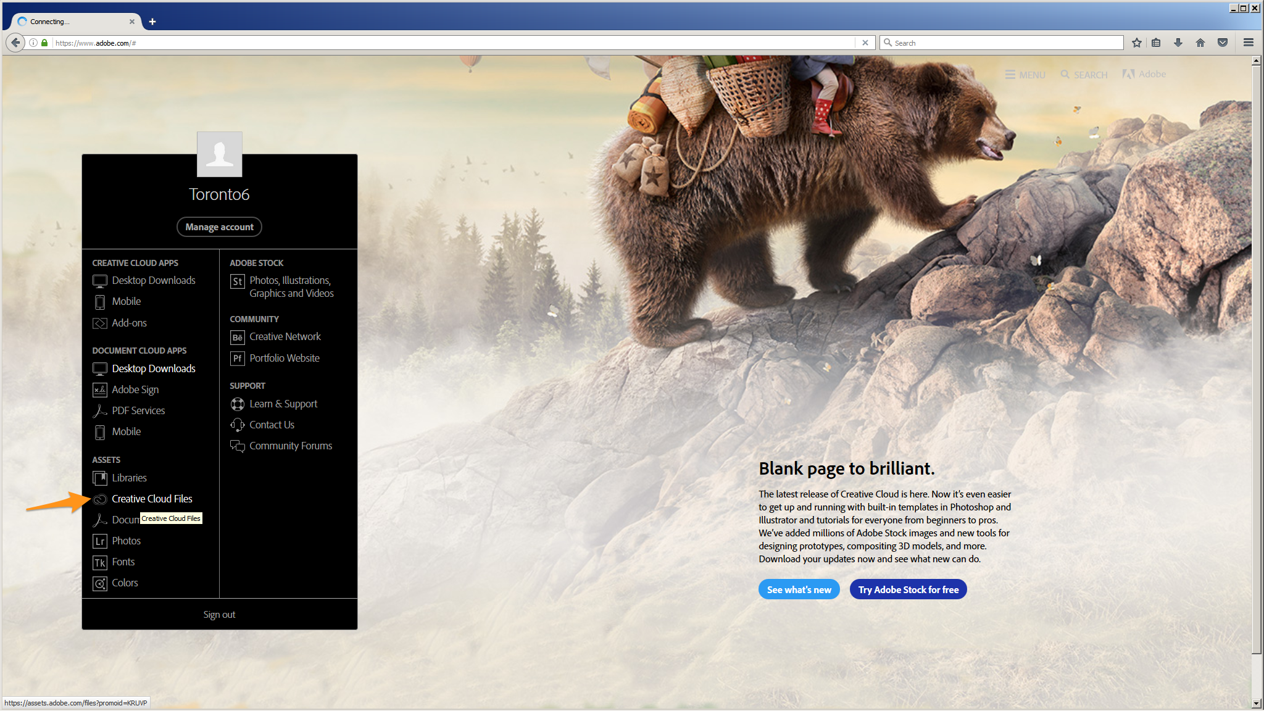Image resolution: width=1264 pixels, height=711 pixels.
Task: Click the URL address bar field
Action: [454, 43]
